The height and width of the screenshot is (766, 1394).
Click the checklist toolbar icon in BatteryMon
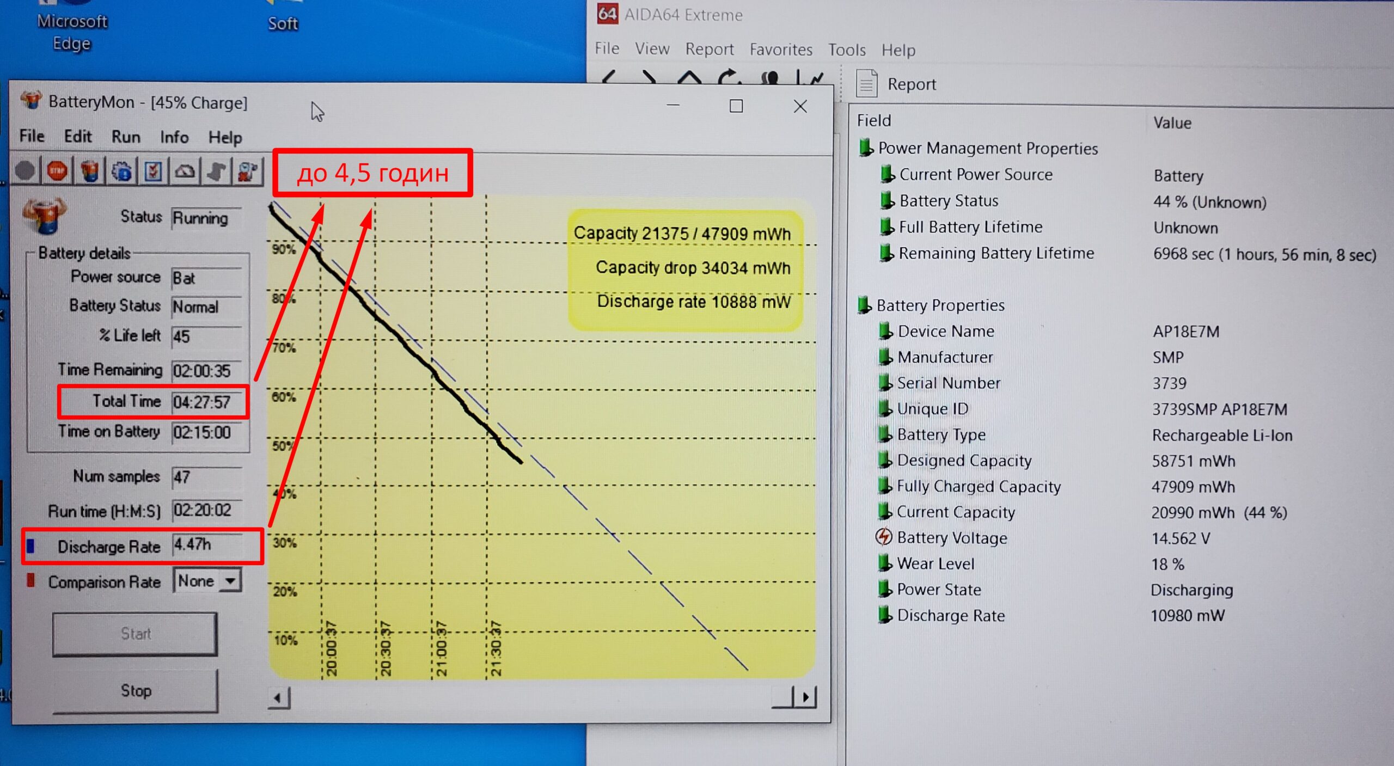coord(153,171)
